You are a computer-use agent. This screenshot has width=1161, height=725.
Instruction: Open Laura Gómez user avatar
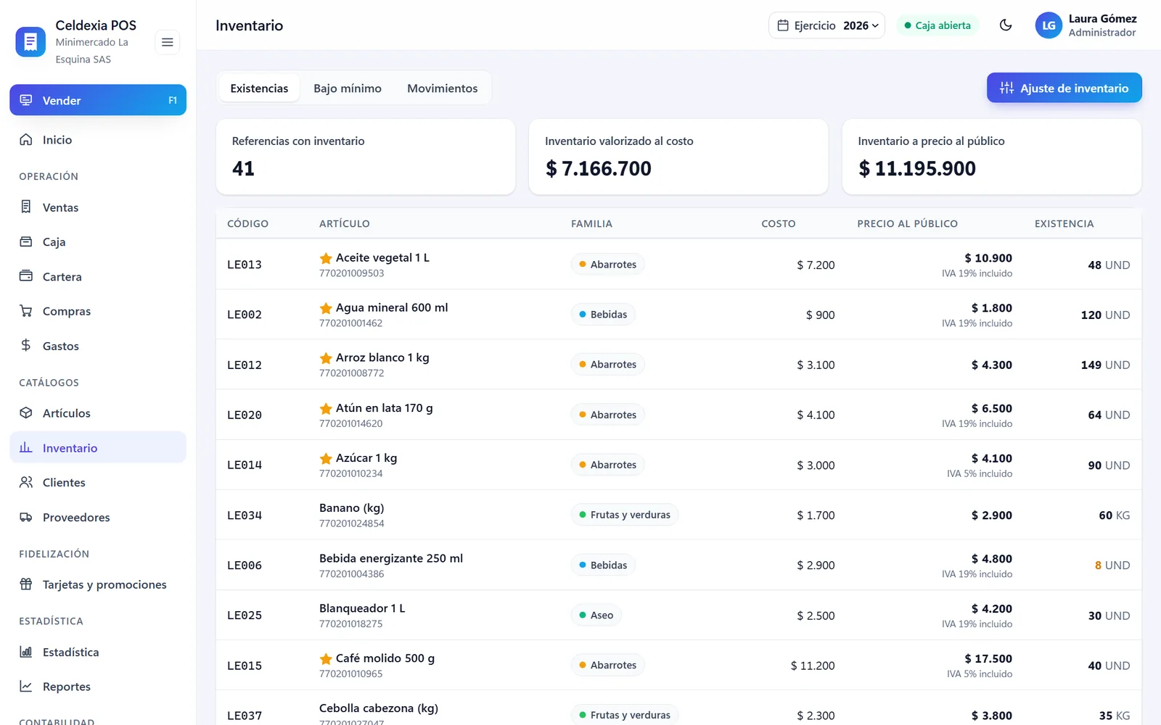click(1049, 25)
